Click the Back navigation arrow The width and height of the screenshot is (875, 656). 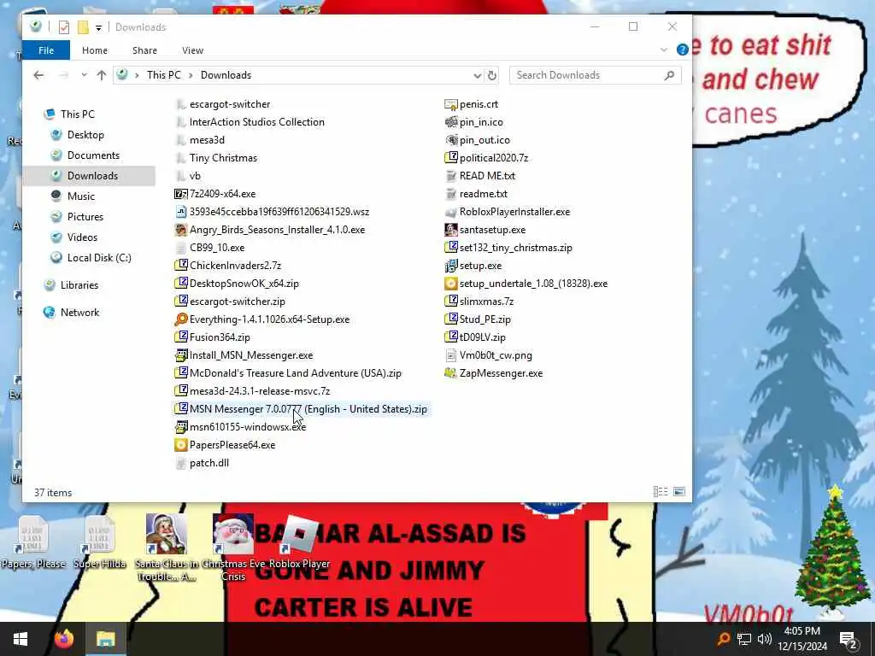click(38, 75)
